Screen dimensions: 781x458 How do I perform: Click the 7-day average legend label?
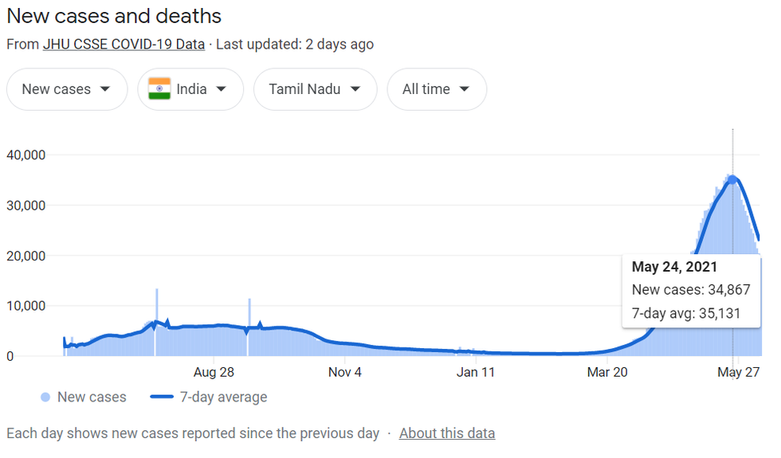pos(224,397)
